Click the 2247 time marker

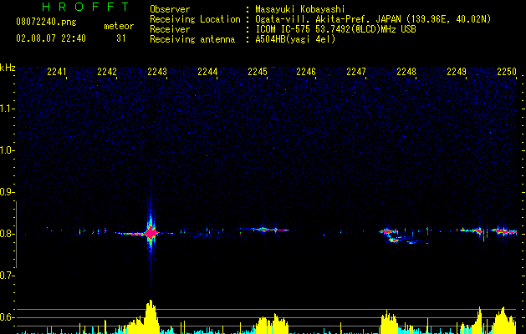(356, 72)
